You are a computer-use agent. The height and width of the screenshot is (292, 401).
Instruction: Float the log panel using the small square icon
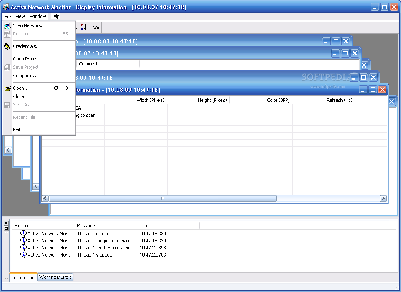[x=6, y=229]
